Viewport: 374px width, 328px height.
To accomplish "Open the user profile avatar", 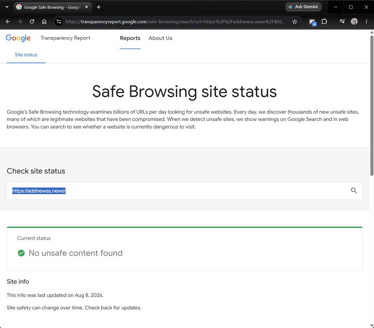I will [x=354, y=22].
